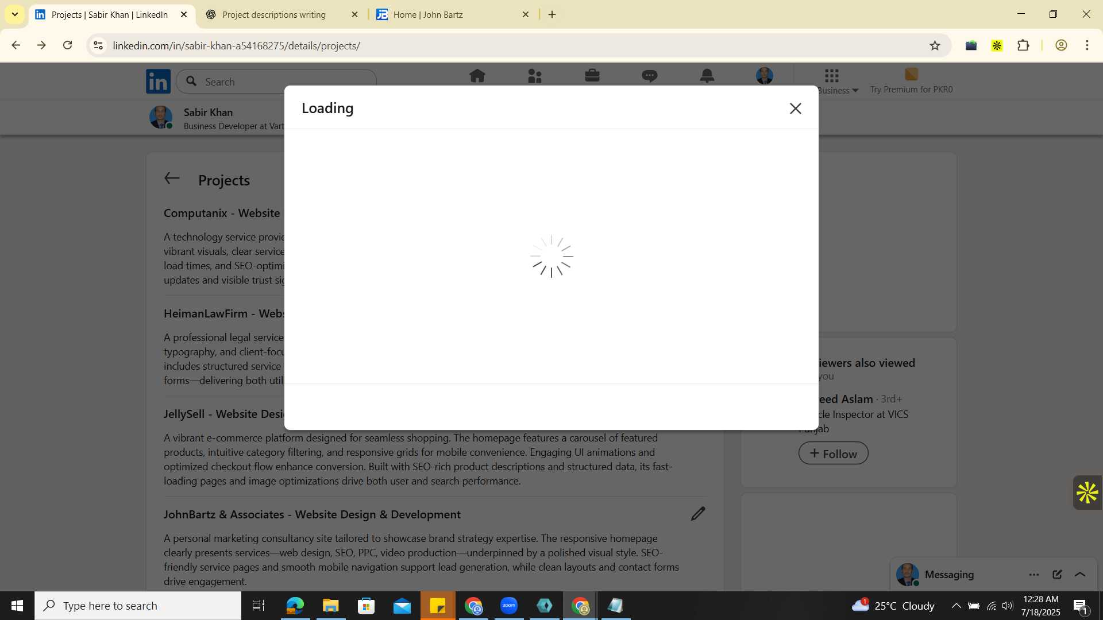Edit the JohnBartz & Associates project with pencil icon

pos(698,514)
